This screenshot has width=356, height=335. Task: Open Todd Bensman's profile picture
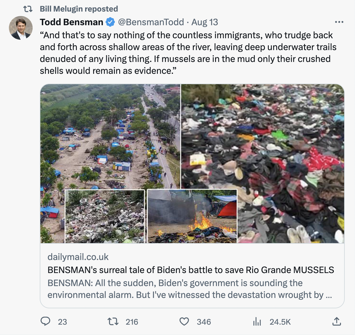pos(21,28)
